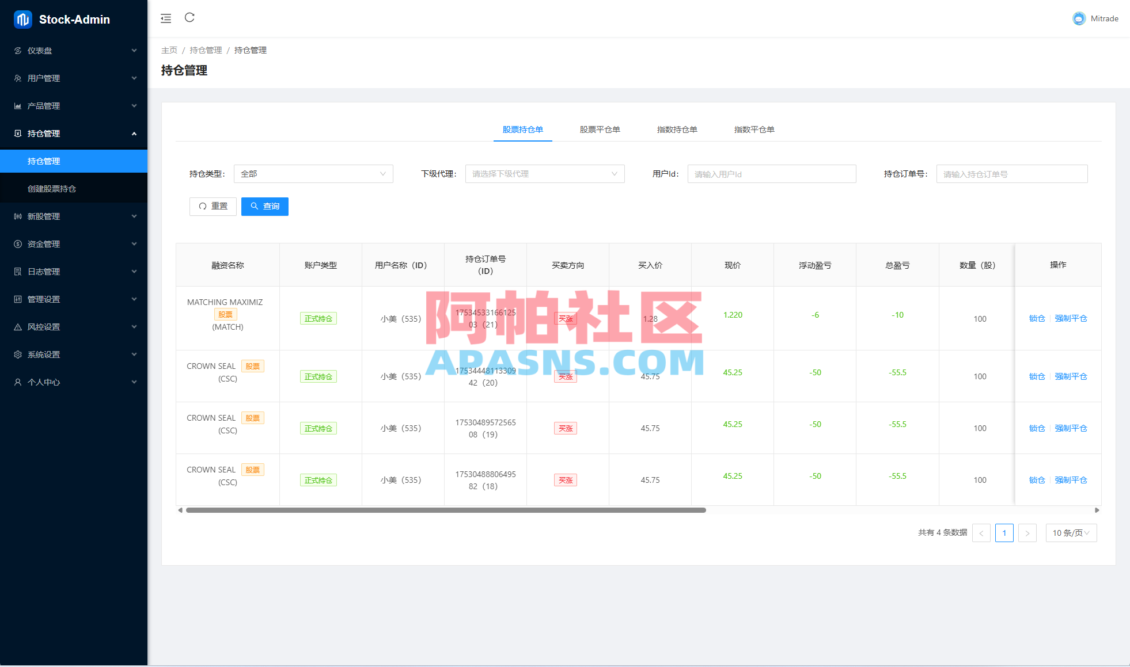Open the 下级代理 select dropdown
Image resolution: width=1130 pixels, height=667 pixels.
pyautogui.click(x=544, y=174)
